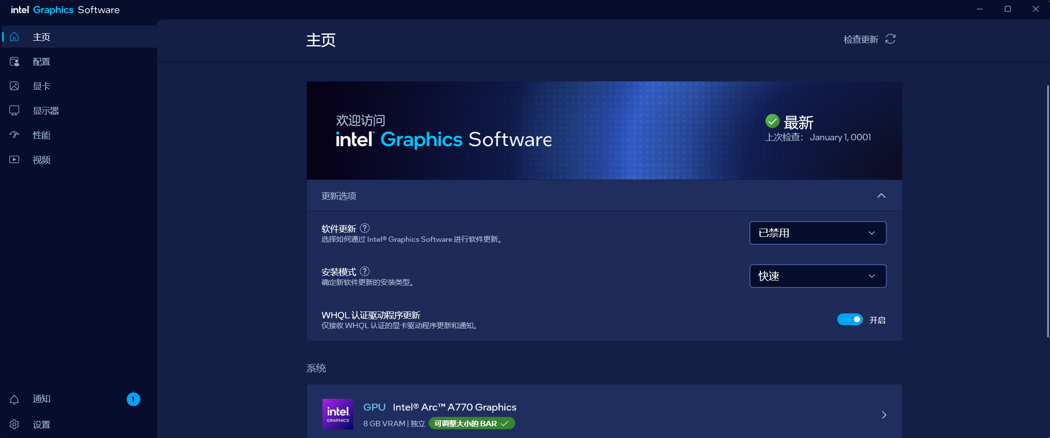The height and width of the screenshot is (438, 1050).
Task: Select the 显卡 graphics card icon
Action: [14, 86]
